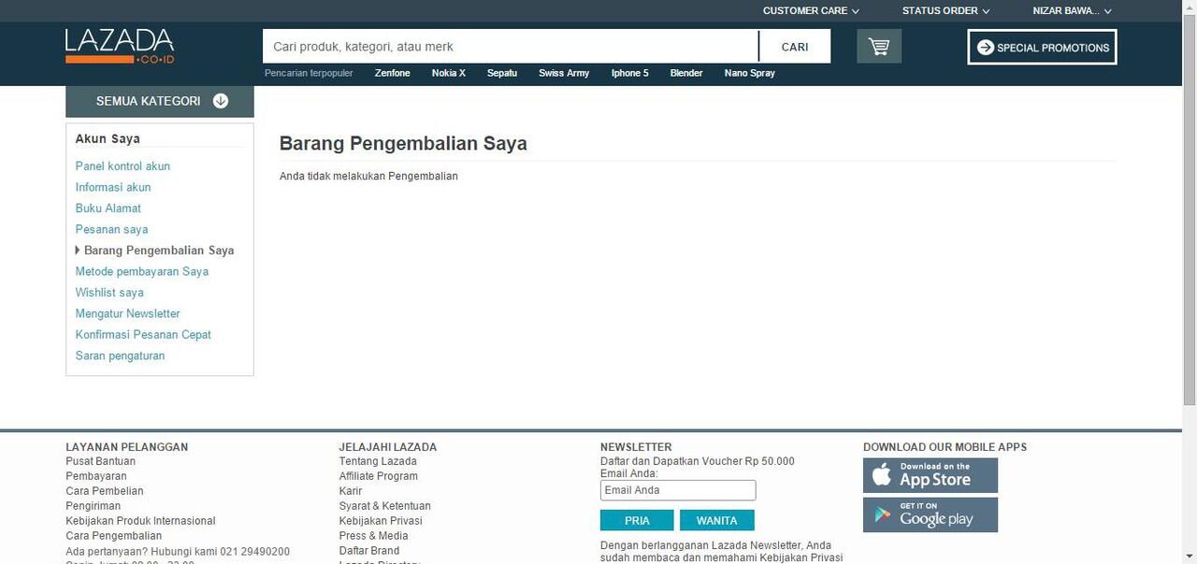Open Pusat Bantuan link
Viewport: 1197px width, 564px height.
tap(100, 461)
